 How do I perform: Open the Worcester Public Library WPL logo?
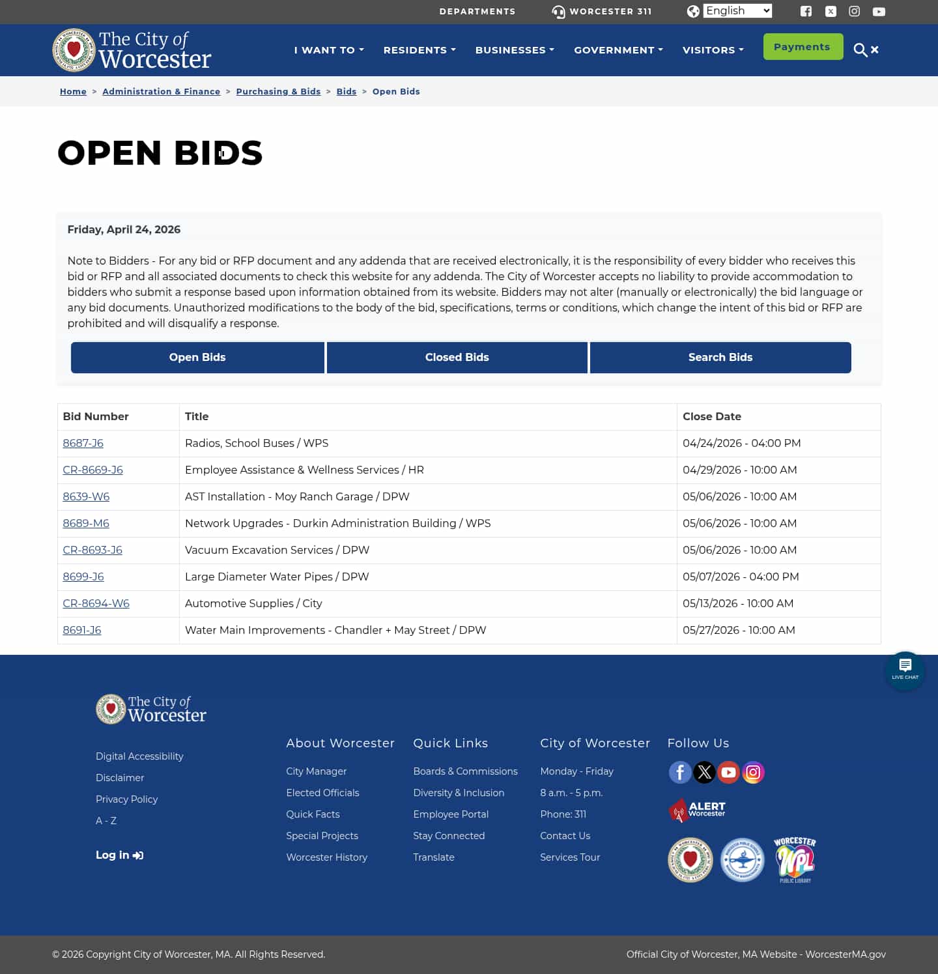pyautogui.click(x=794, y=860)
